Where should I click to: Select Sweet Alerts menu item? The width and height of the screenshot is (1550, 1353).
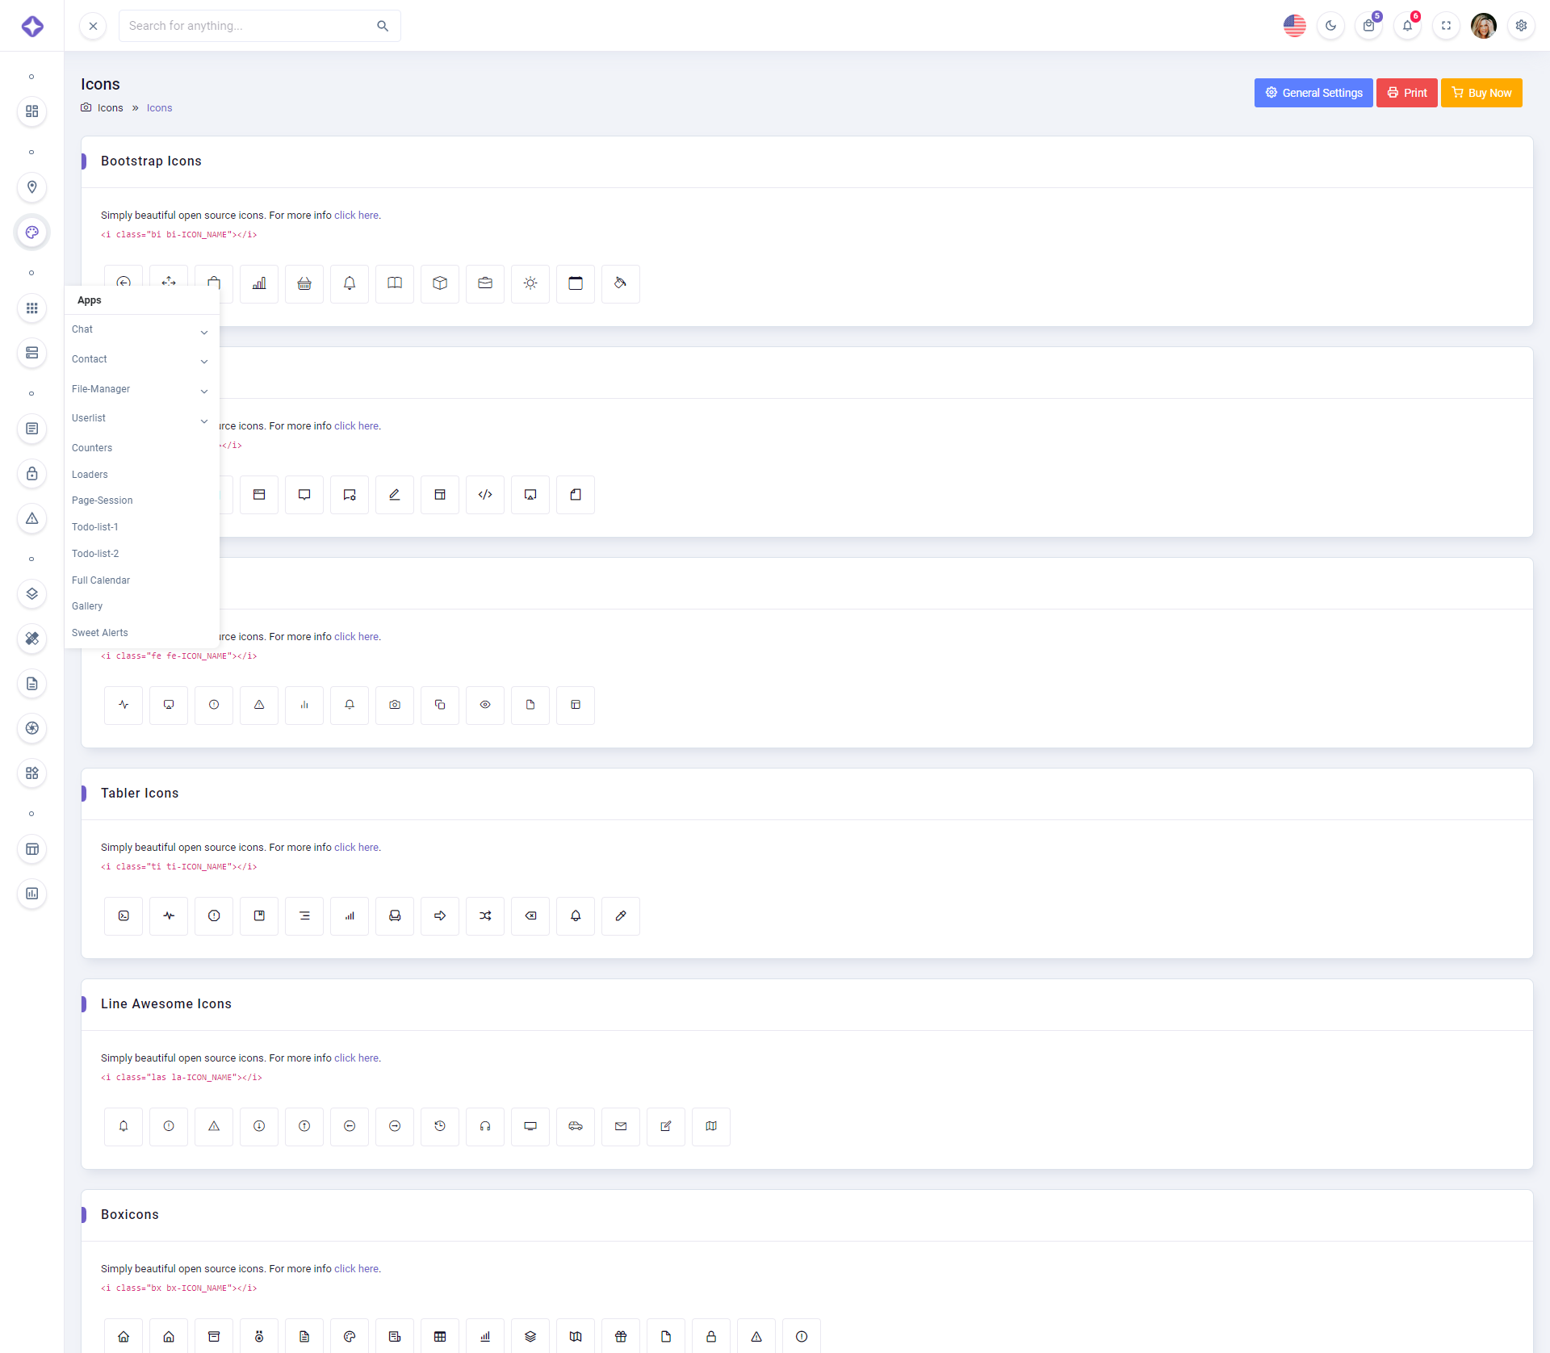point(100,633)
